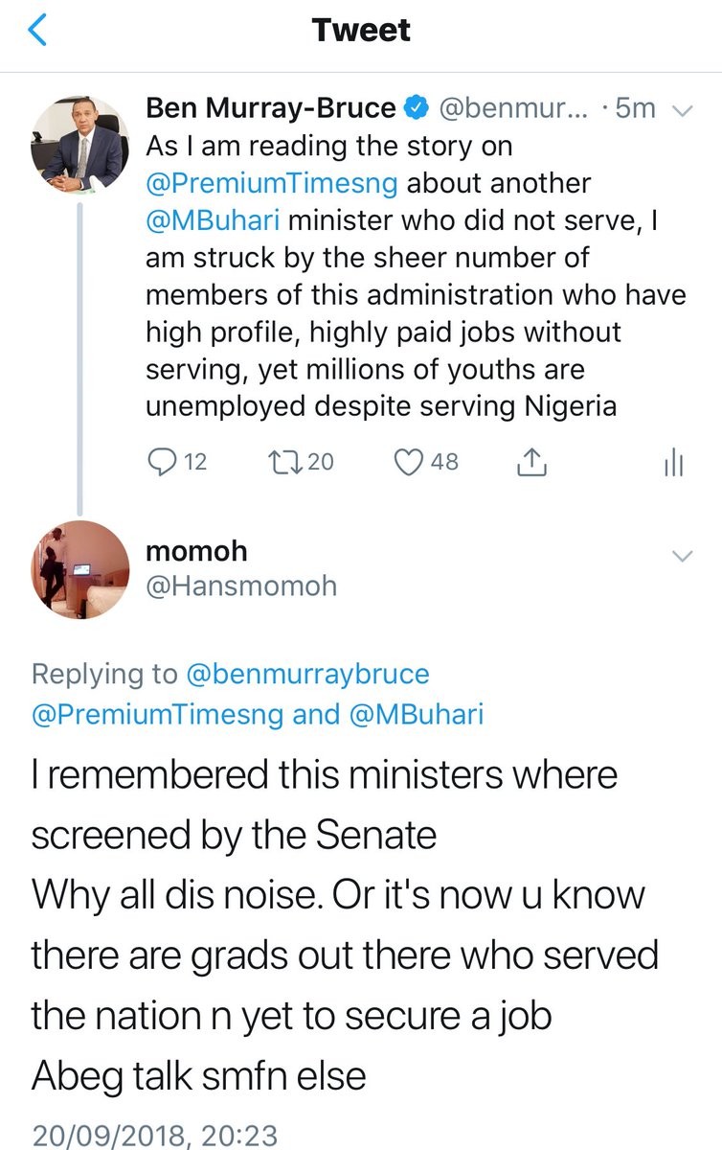
Task: Open tweet analytics bars icon
Action: [673, 463]
